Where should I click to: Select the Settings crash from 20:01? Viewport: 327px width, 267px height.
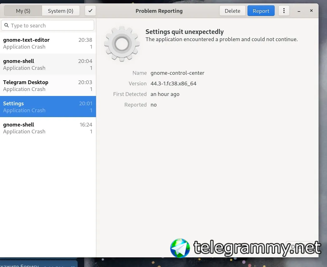pos(48,107)
